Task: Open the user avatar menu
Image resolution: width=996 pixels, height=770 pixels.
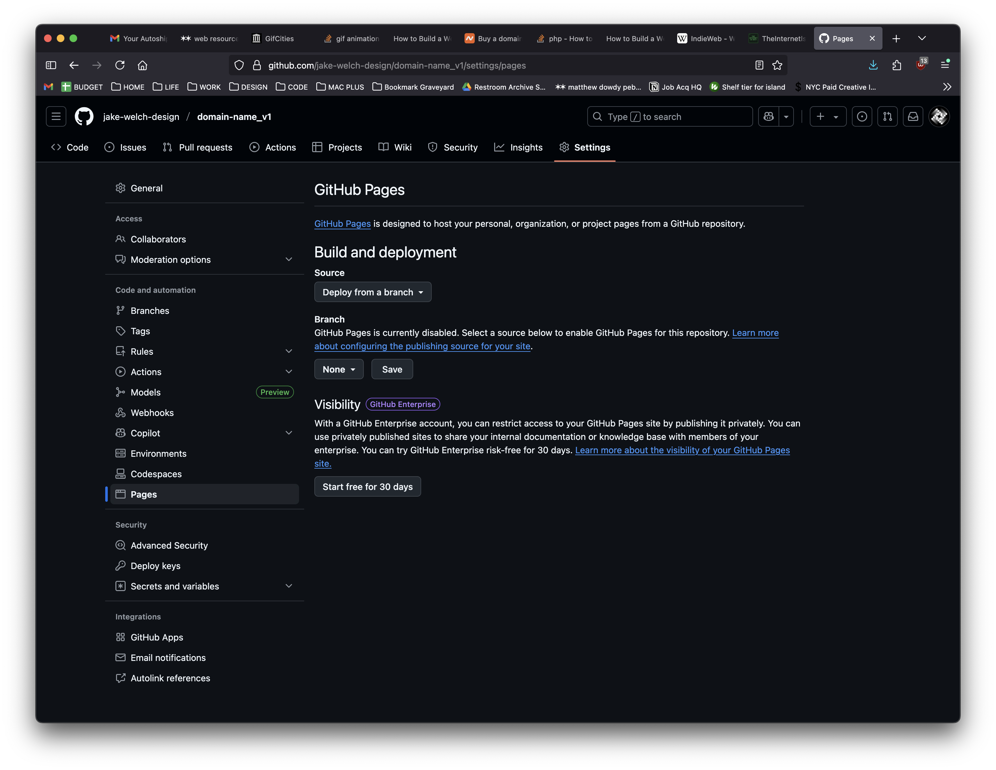Action: 939,116
